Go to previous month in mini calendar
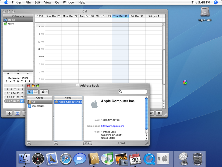 [8, 73]
